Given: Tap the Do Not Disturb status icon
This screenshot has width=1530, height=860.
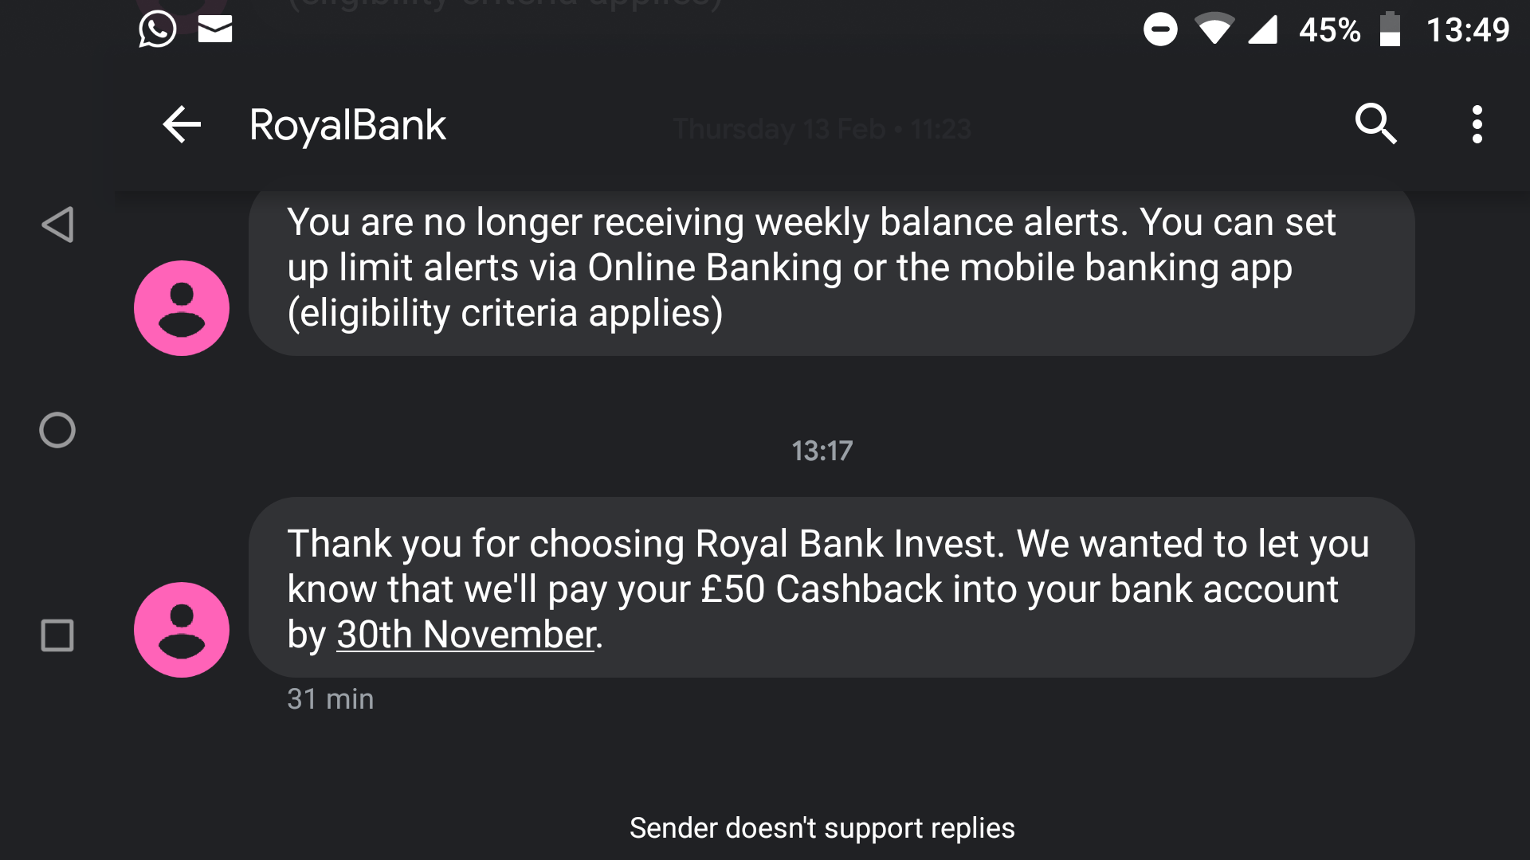Looking at the screenshot, I should tap(1160, 29).
